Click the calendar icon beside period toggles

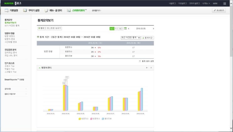pos(125,29)
